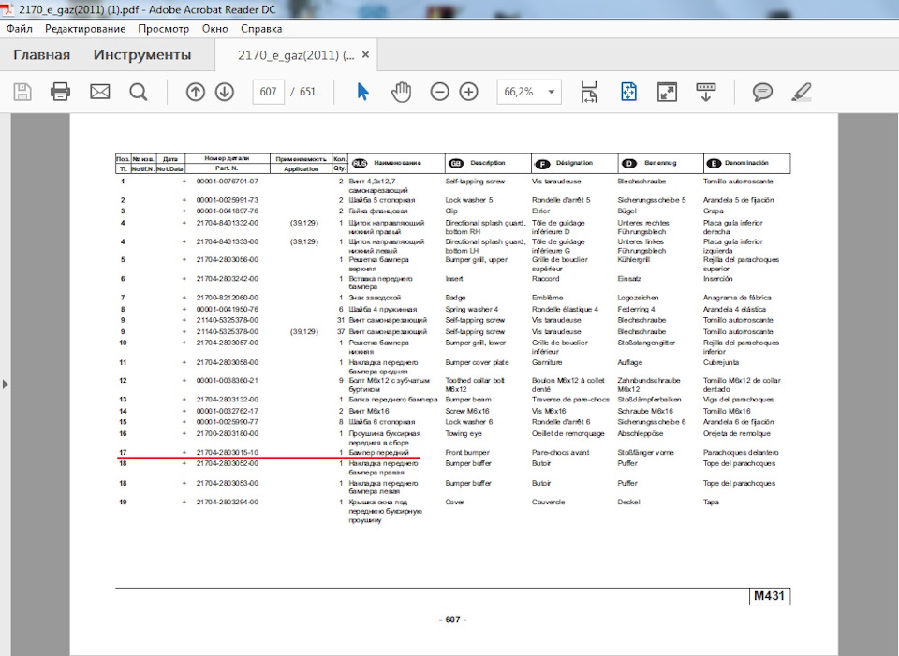This screenshot has width=899, height=656.
Task: Click the text Spring washer 4
Action: (472, 309)
